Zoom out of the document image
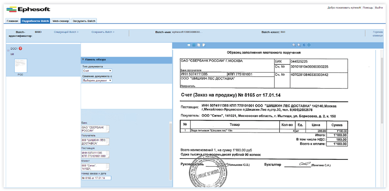The width and height of the screenshot is (389, 191). (x=299, y=45)
